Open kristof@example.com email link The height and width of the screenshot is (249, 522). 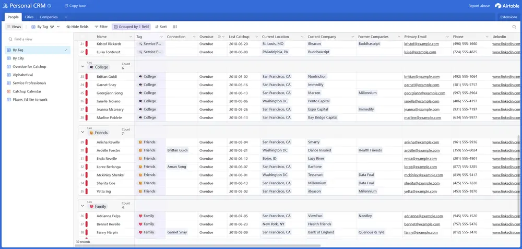(x=421, y=44)
